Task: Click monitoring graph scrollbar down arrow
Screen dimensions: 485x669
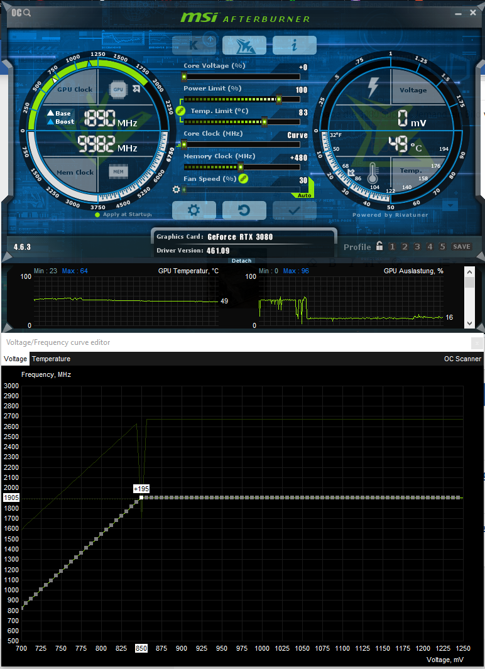Action: click(469, 324)
